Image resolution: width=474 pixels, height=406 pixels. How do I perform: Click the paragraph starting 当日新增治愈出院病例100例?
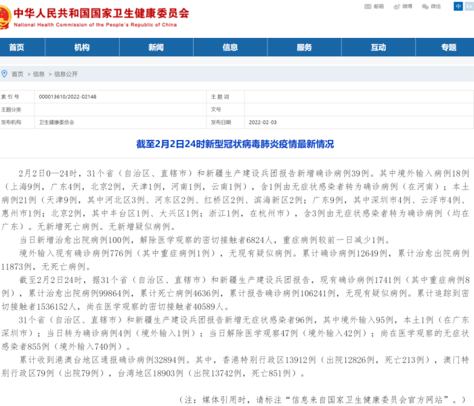coord(205,240)
